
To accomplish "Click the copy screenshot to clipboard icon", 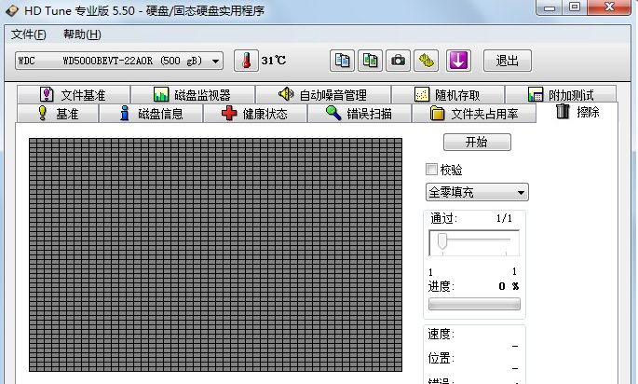I will point(370,61).
